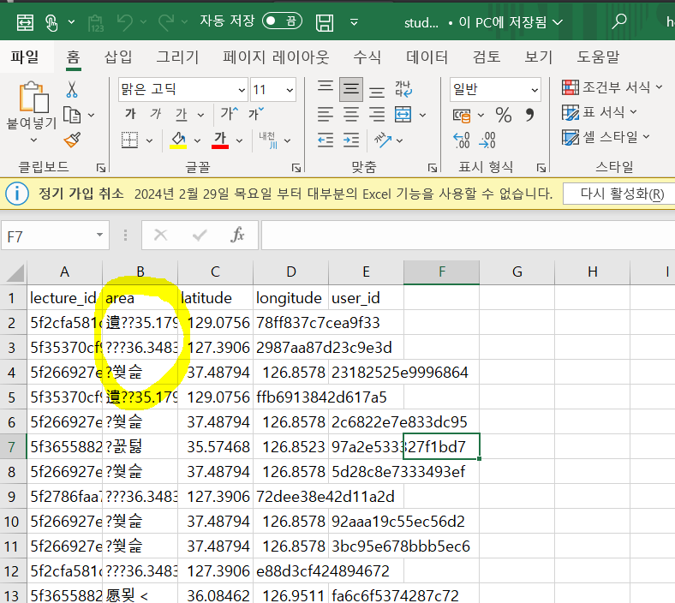Toggle Wrap Text icon

(x=403, y=89)
